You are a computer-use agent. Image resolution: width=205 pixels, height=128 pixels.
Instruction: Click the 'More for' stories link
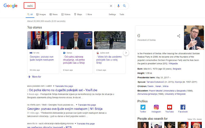point(34,77)
